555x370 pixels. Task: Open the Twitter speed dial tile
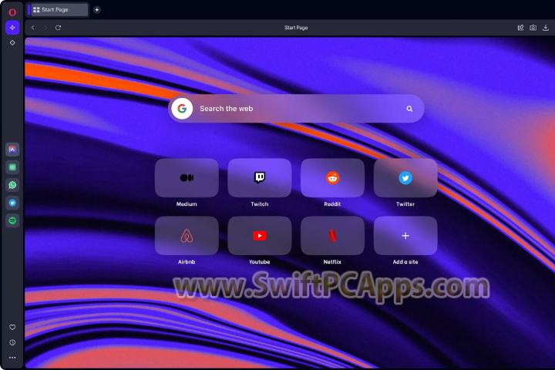(x=405, y=178)
